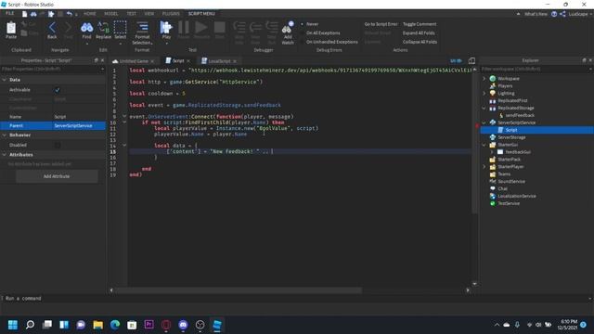Switch to the PLUGINS ribbon tab
This screenshot has width=594, height=334.
171,14
